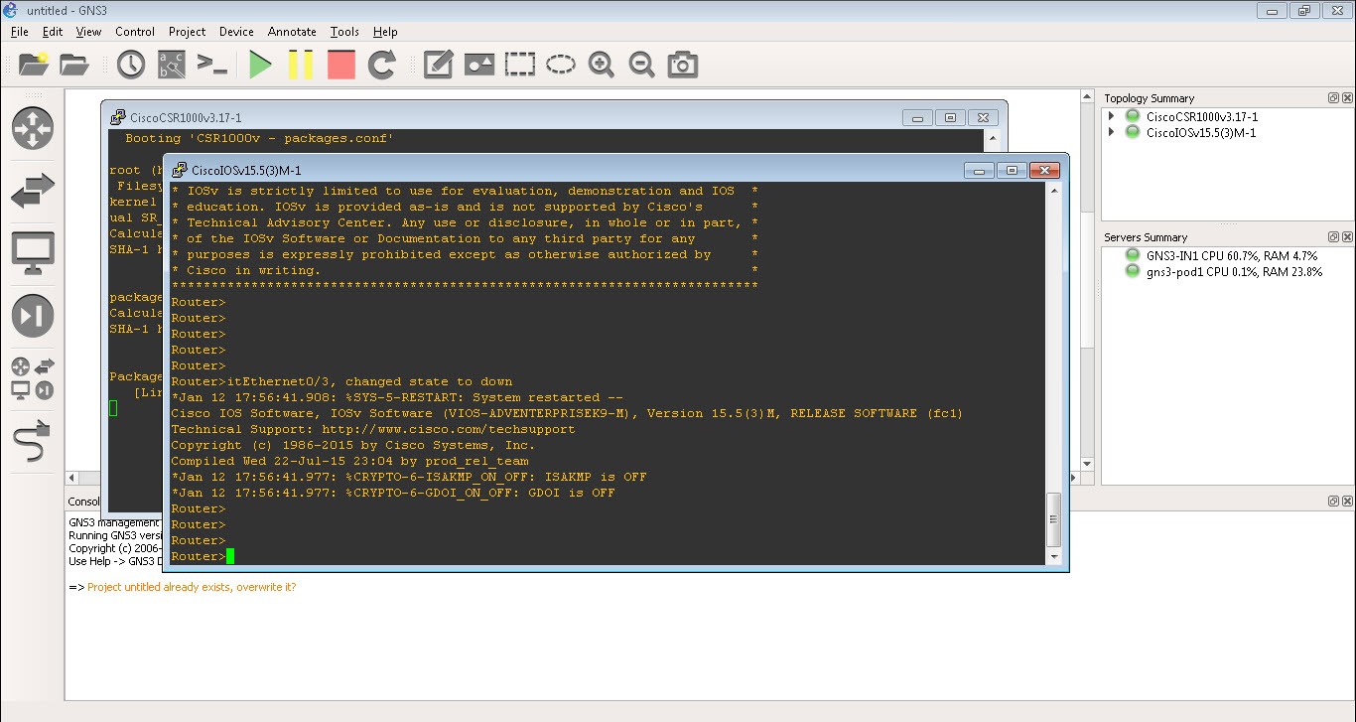This screenshot has height=722, width=1356.
Task: Select the Insert a picture tool
Action: coord(479,66)
